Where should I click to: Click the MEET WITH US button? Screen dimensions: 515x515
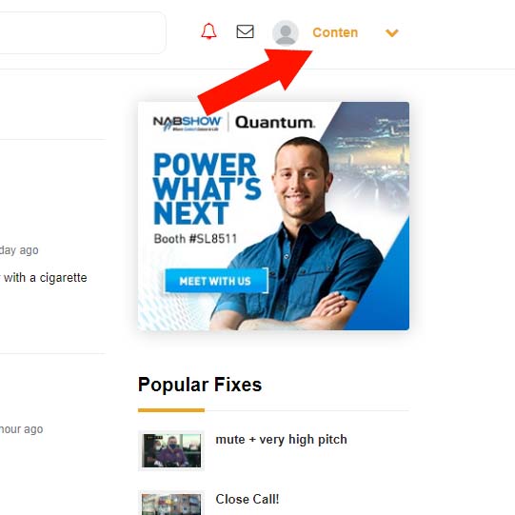pyautogui.click(x=216, y=281)
